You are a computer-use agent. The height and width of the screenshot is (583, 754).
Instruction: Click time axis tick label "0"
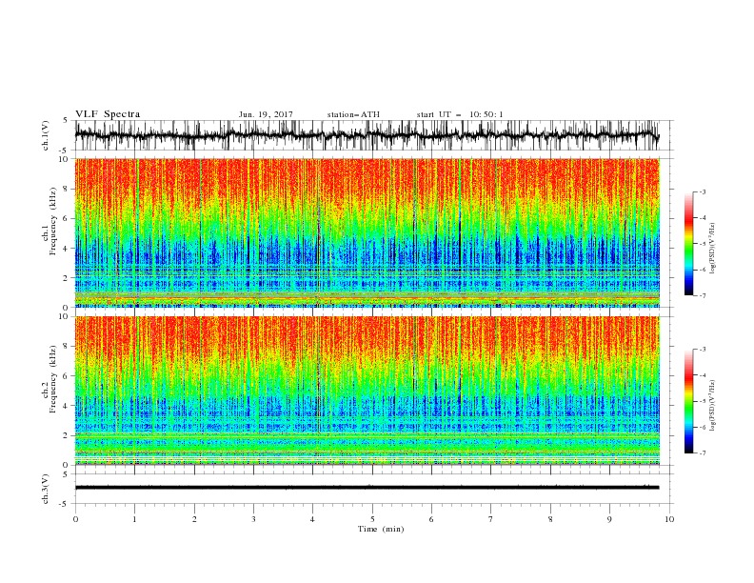pyautogui.click(x=75, y=519)
